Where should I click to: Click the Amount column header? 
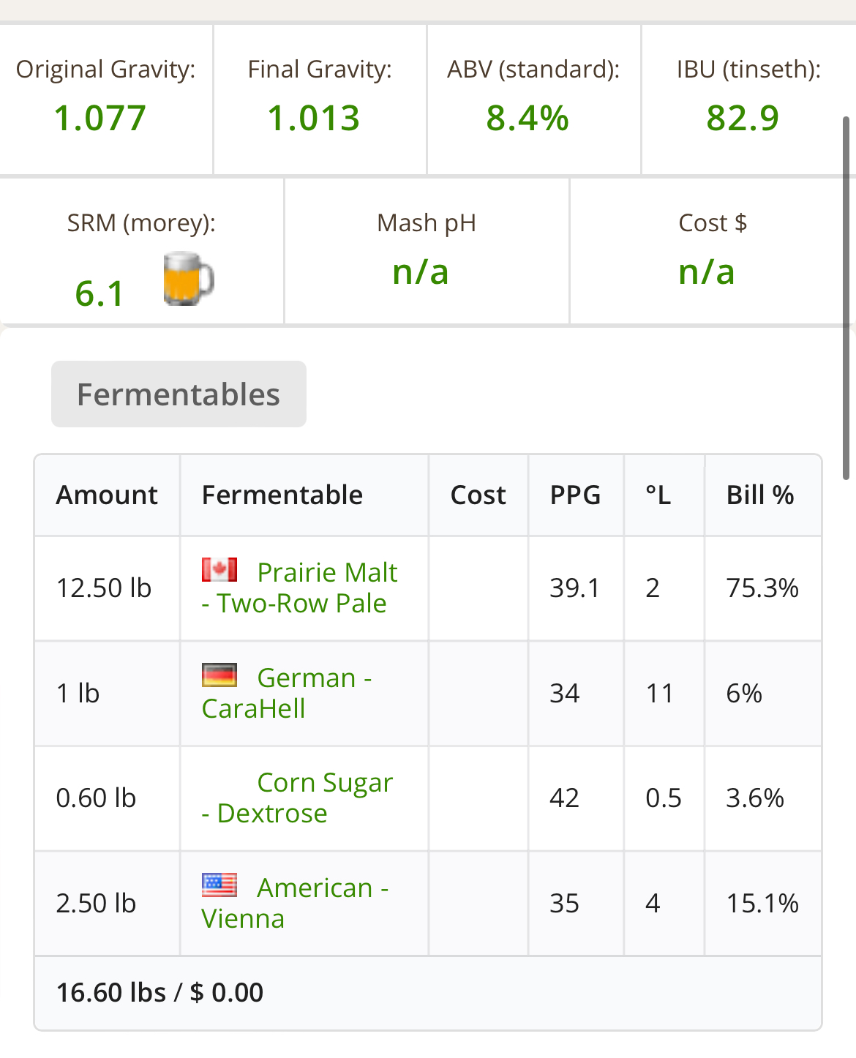point(107,495)
